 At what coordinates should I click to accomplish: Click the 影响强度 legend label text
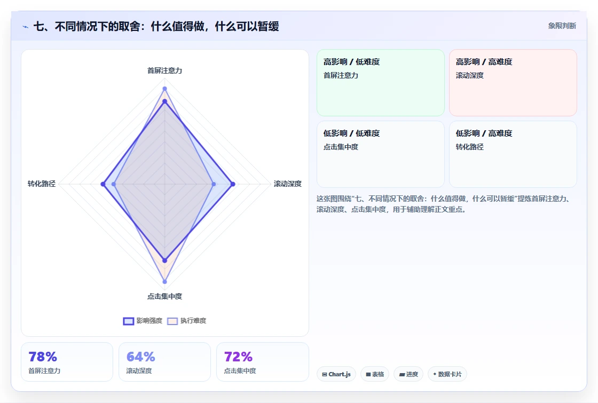pos(149,321)
